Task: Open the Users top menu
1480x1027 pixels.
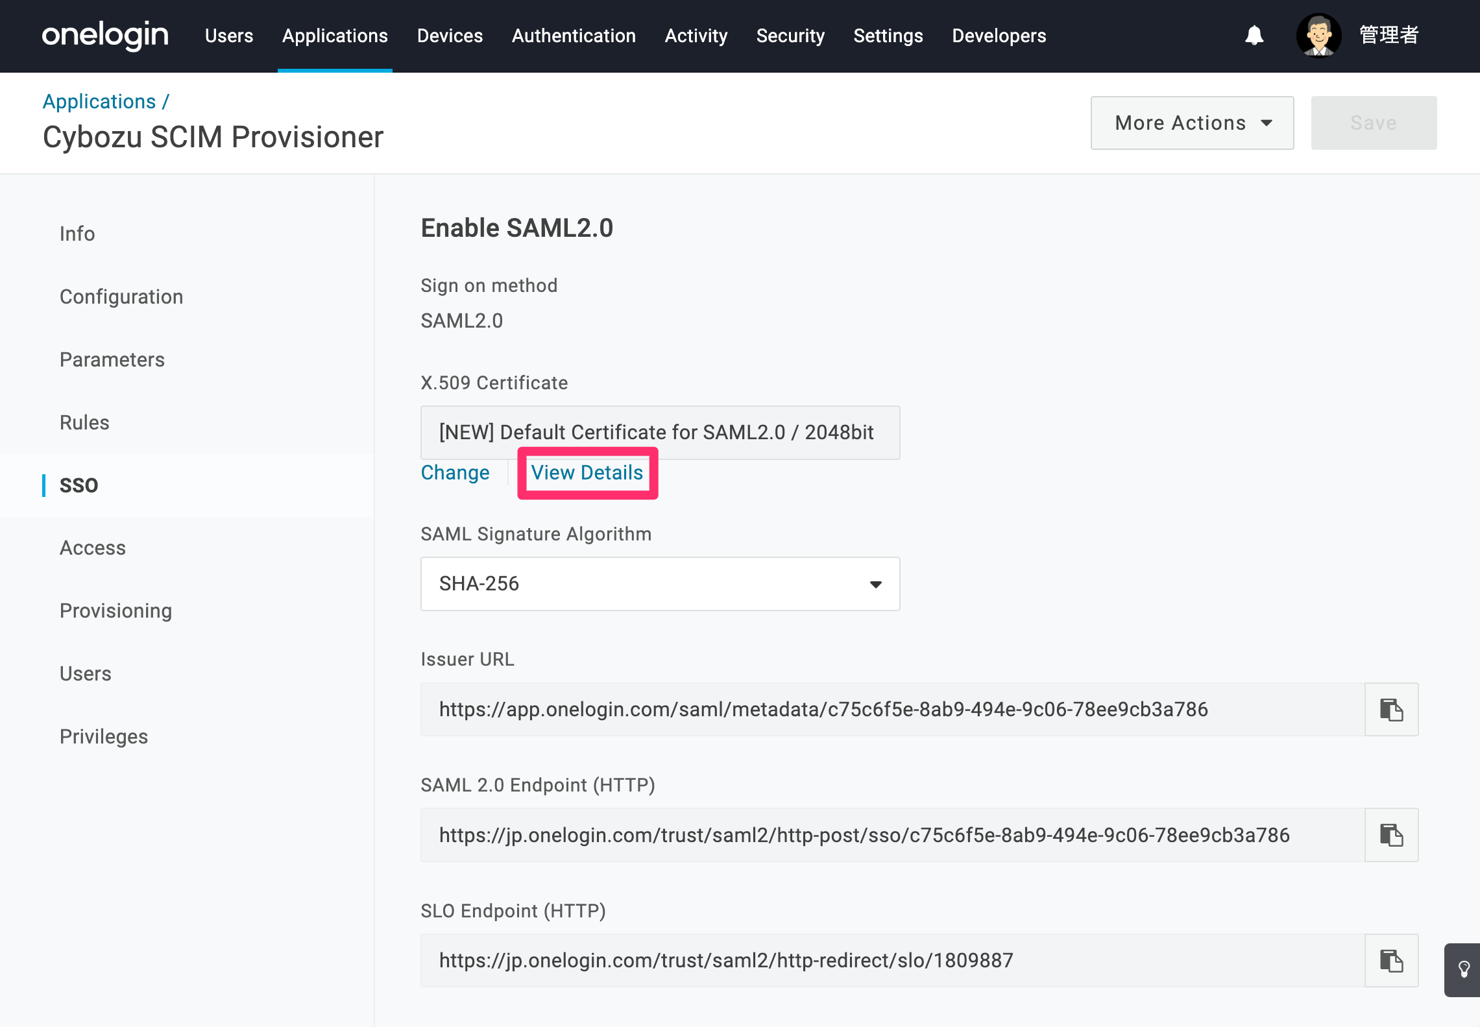Action: coord(229,36)
